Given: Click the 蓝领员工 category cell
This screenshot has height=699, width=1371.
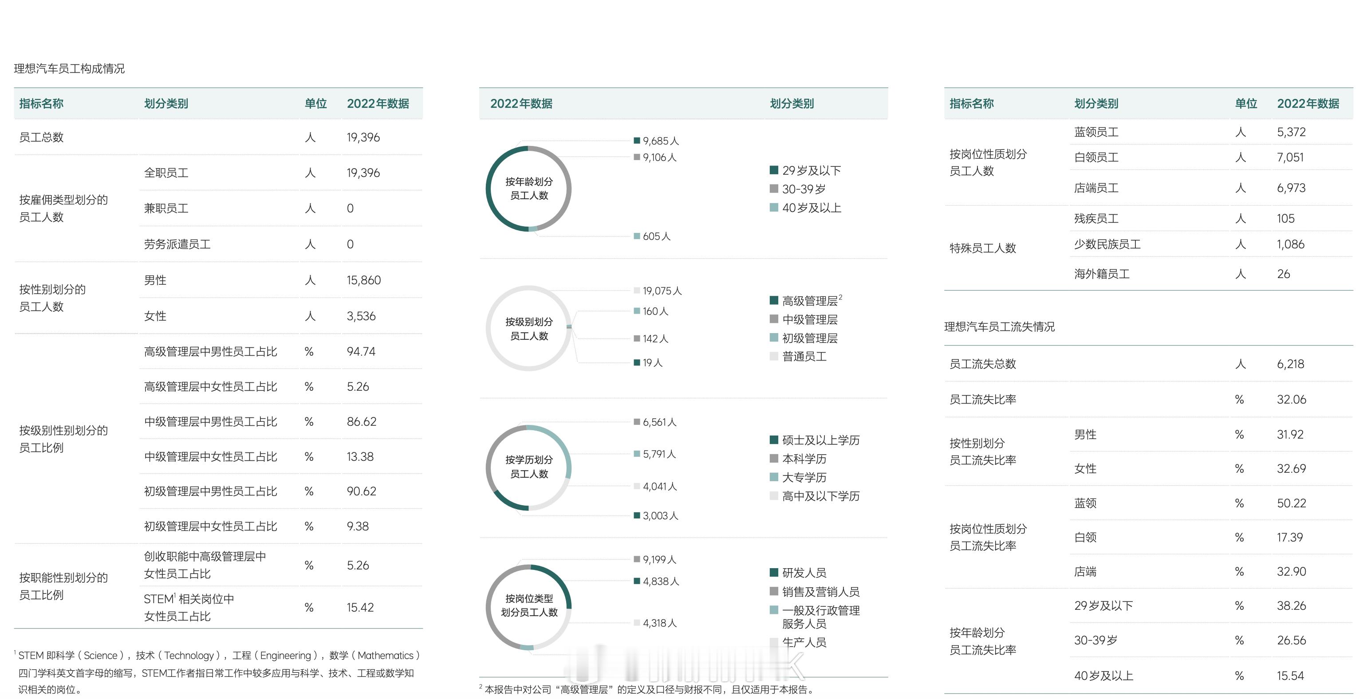Looking at the screenshot, I should coord(1096,132).
